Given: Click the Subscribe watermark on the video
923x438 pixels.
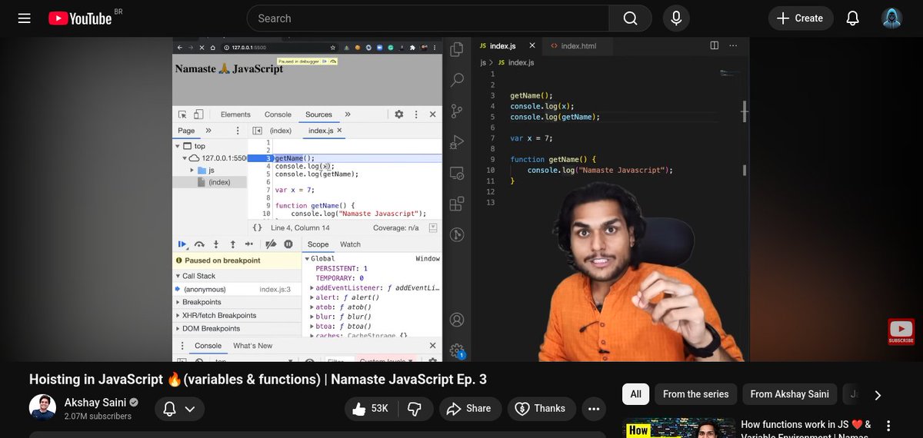Looking at the screenshot, I should pos(901,331).
